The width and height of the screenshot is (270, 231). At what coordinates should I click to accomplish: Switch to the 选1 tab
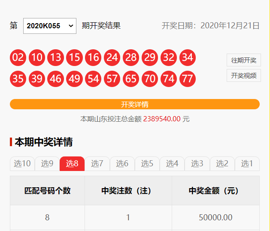click(247, 163)
